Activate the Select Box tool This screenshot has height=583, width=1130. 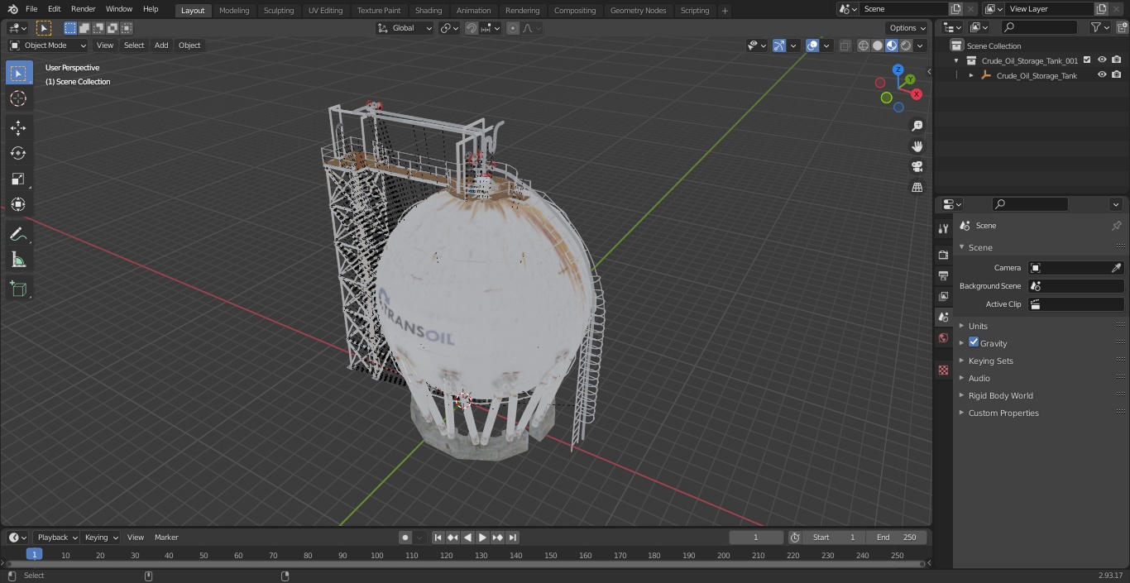[x=18, y=73]
